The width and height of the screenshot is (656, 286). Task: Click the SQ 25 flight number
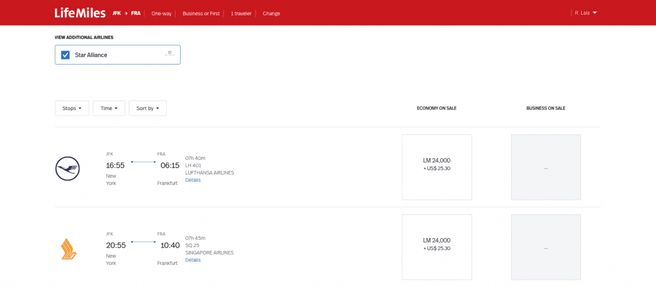[x=192, y=246]
